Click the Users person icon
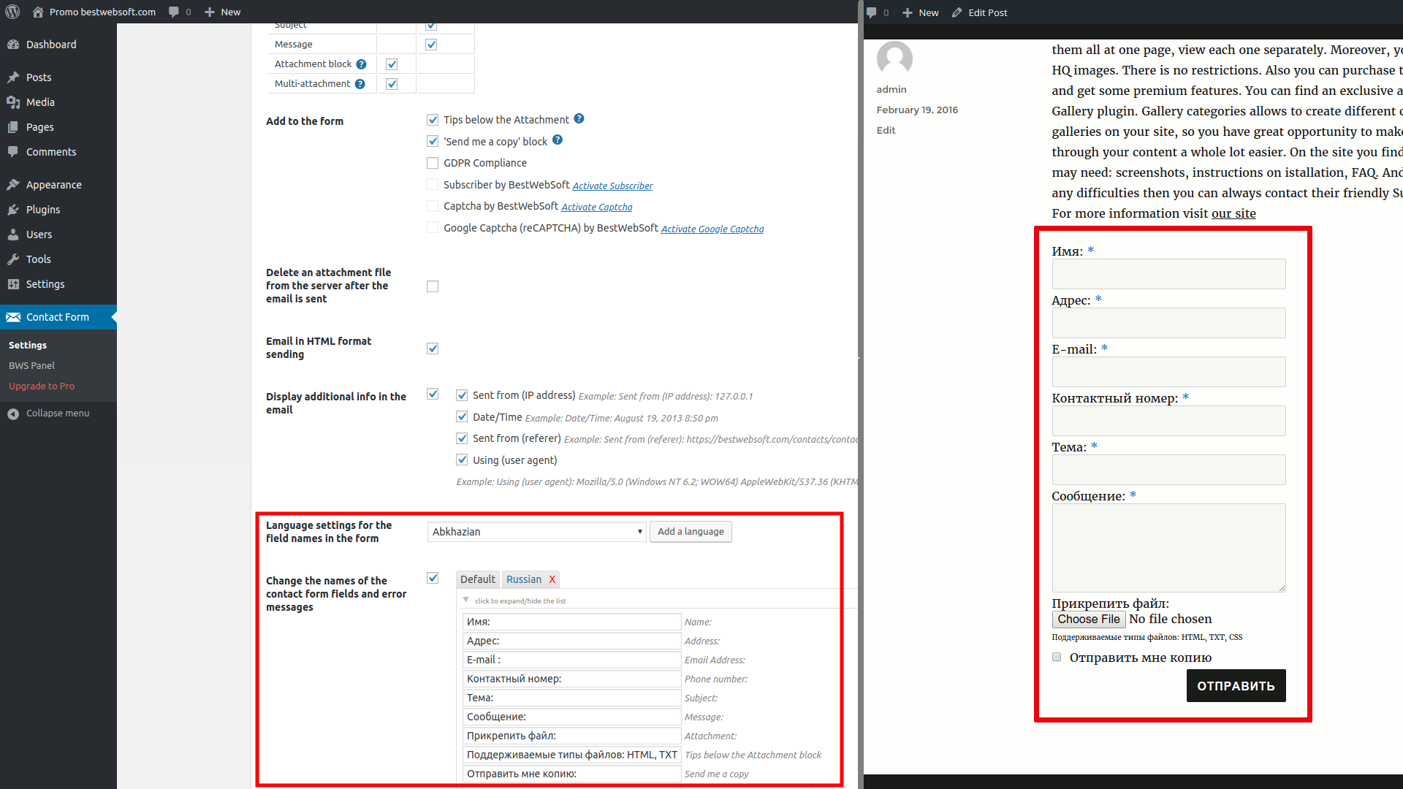Viewport: 1403px width, 789px height. coord(13,235)
